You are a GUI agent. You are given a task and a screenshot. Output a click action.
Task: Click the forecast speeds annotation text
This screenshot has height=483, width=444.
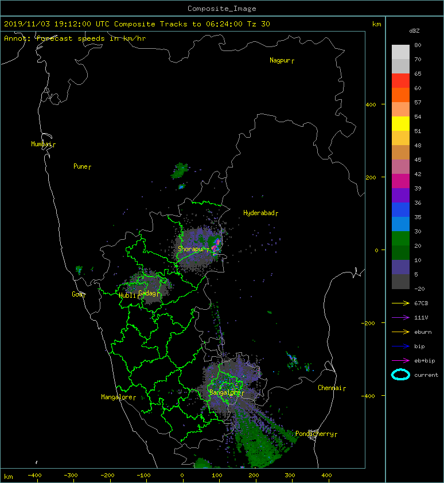[75, 38]
